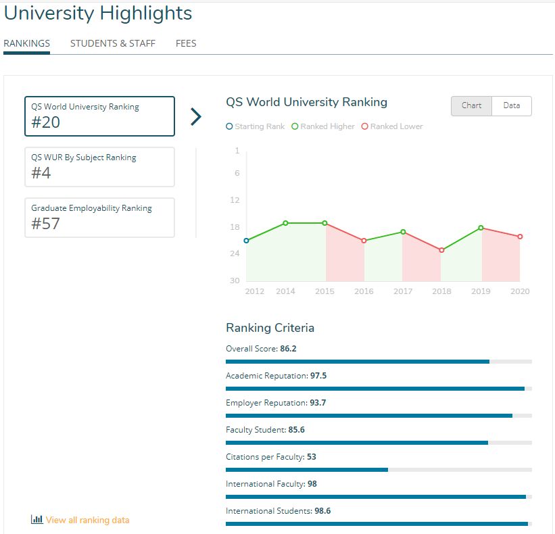Click the right chevron arrow beside ranking cards

(196, 117)
